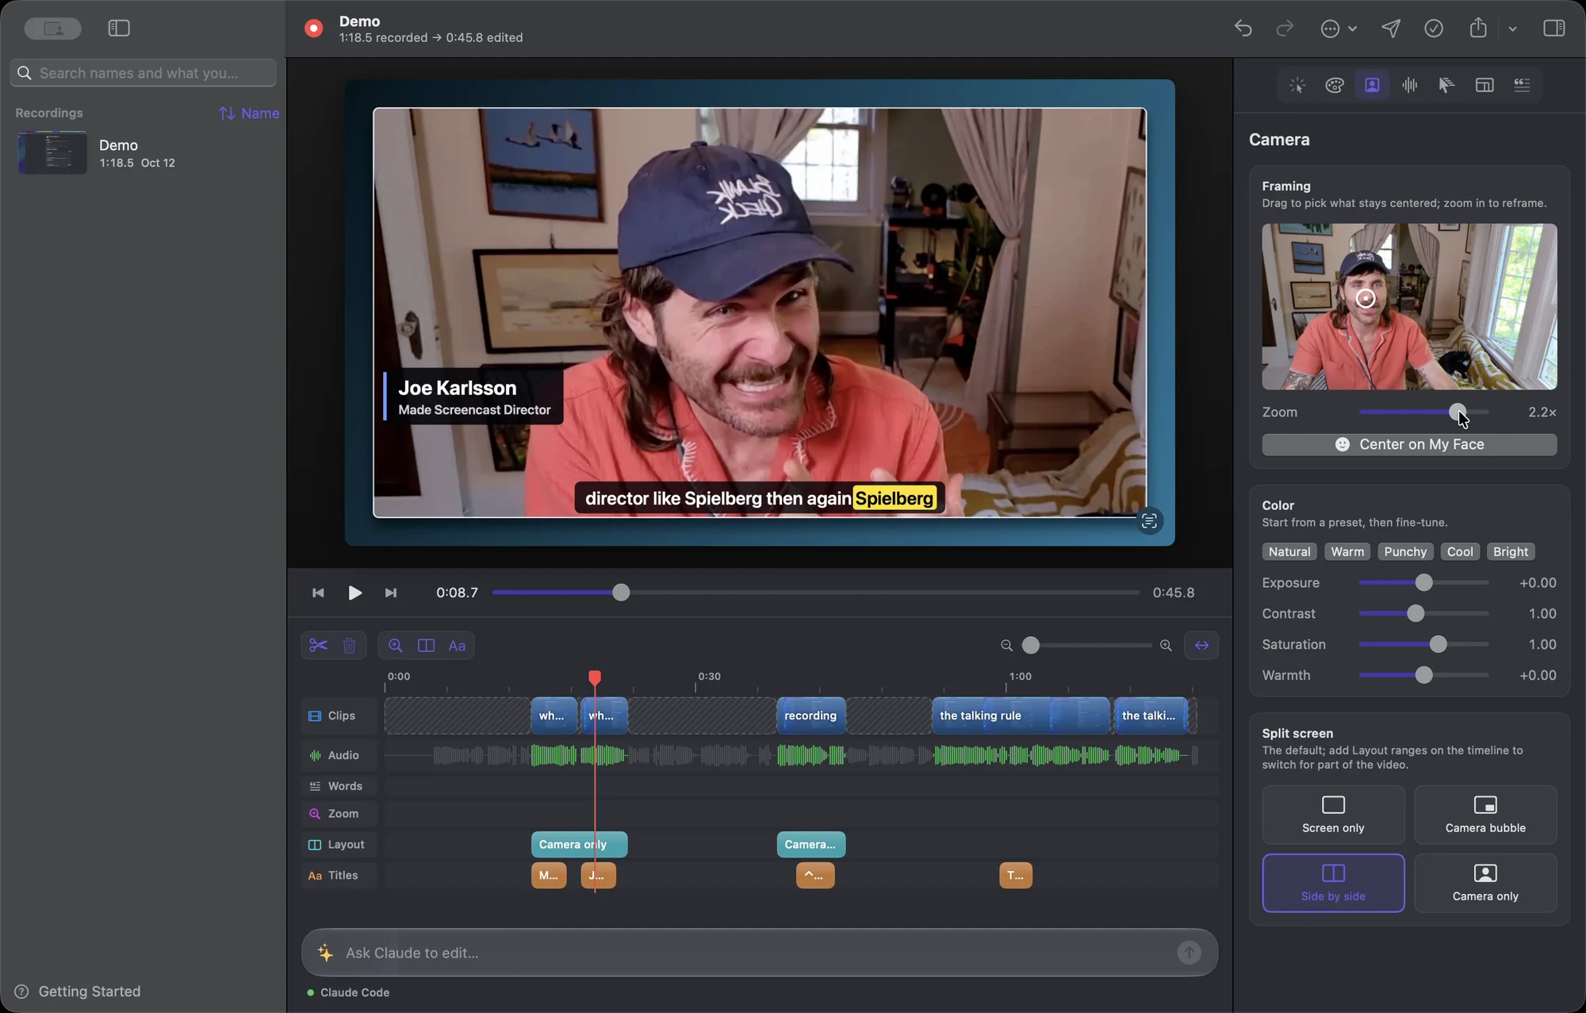The image size is (1586, 1013).
Task: Open the audio waveform inspector tab
Action: (x=1409, y=85)
